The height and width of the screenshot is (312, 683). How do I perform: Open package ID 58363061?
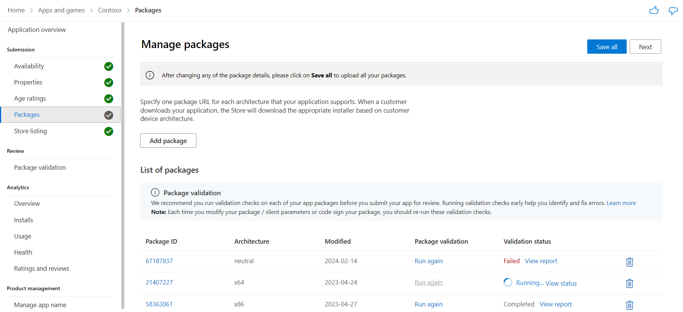pos(159,304)
